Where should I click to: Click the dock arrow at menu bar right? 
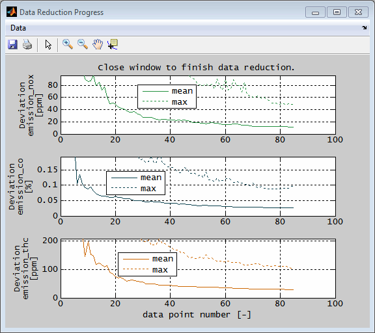tap(364, 28)
